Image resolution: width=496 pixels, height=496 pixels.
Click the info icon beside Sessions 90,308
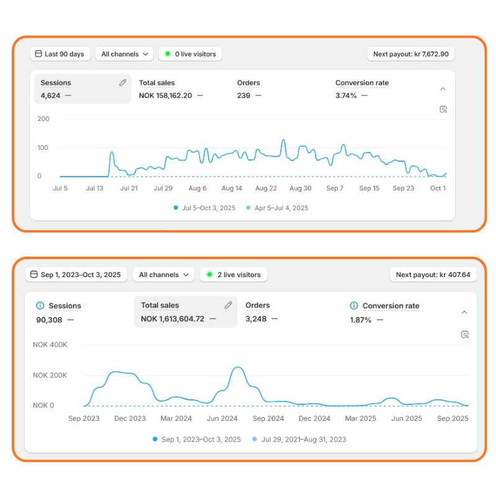(x=40, y=306)
